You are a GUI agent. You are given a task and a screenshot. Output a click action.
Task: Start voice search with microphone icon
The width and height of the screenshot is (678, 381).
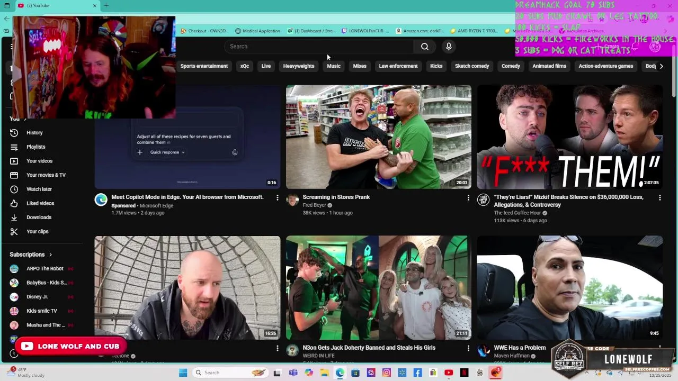[449, 47]
